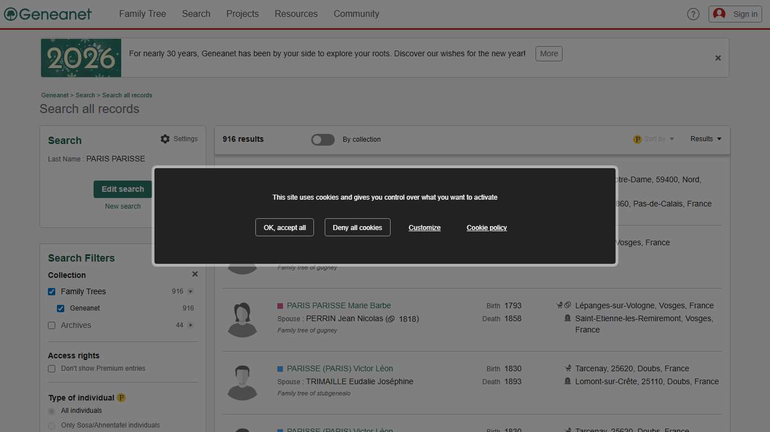Viewport: 770px width, 432px height.
Task: Enable Don't show Premium entries
Action: [x=52, y=369]
